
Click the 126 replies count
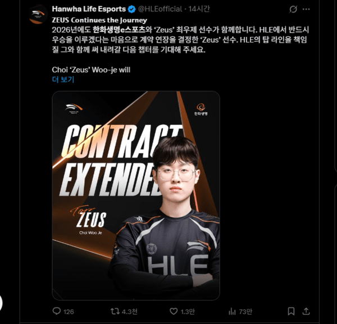[x=69, y=312]
